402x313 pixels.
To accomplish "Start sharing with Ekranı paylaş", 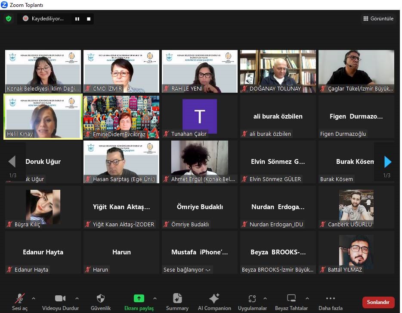I will pos(139,302).
